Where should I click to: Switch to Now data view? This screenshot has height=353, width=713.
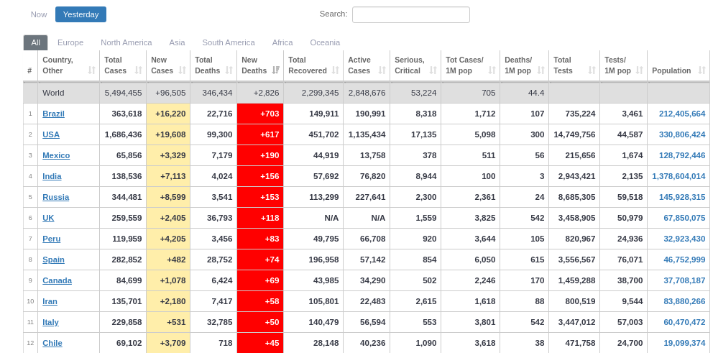(x=39, y=14)
